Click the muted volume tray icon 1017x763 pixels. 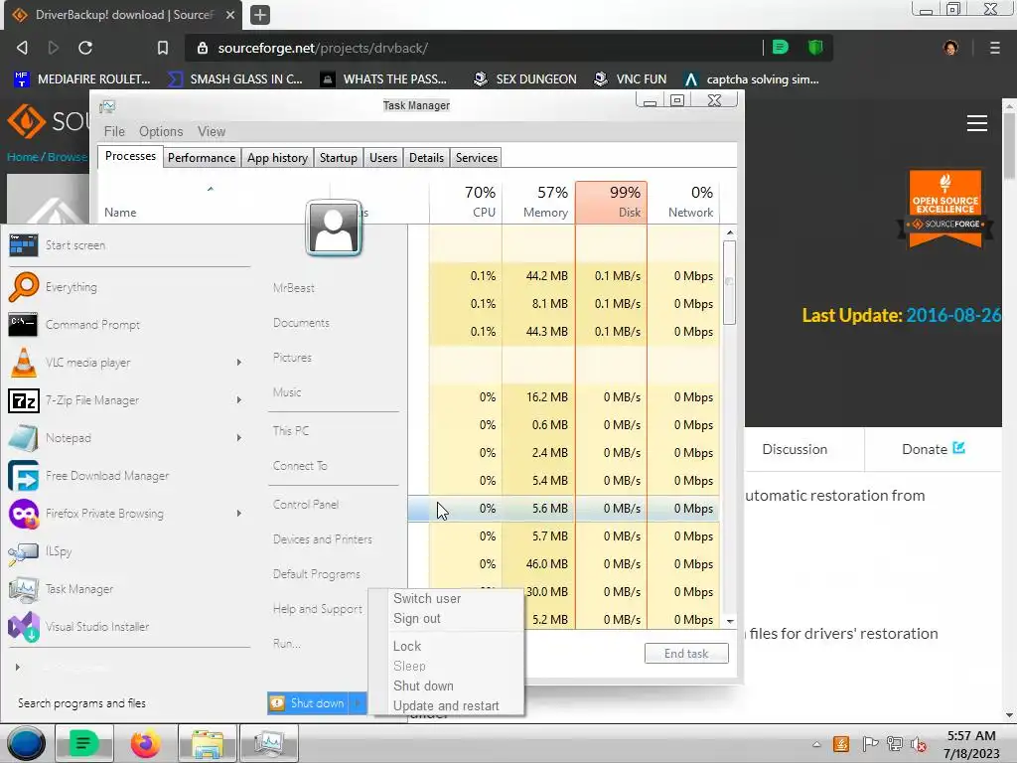[919, 745]
